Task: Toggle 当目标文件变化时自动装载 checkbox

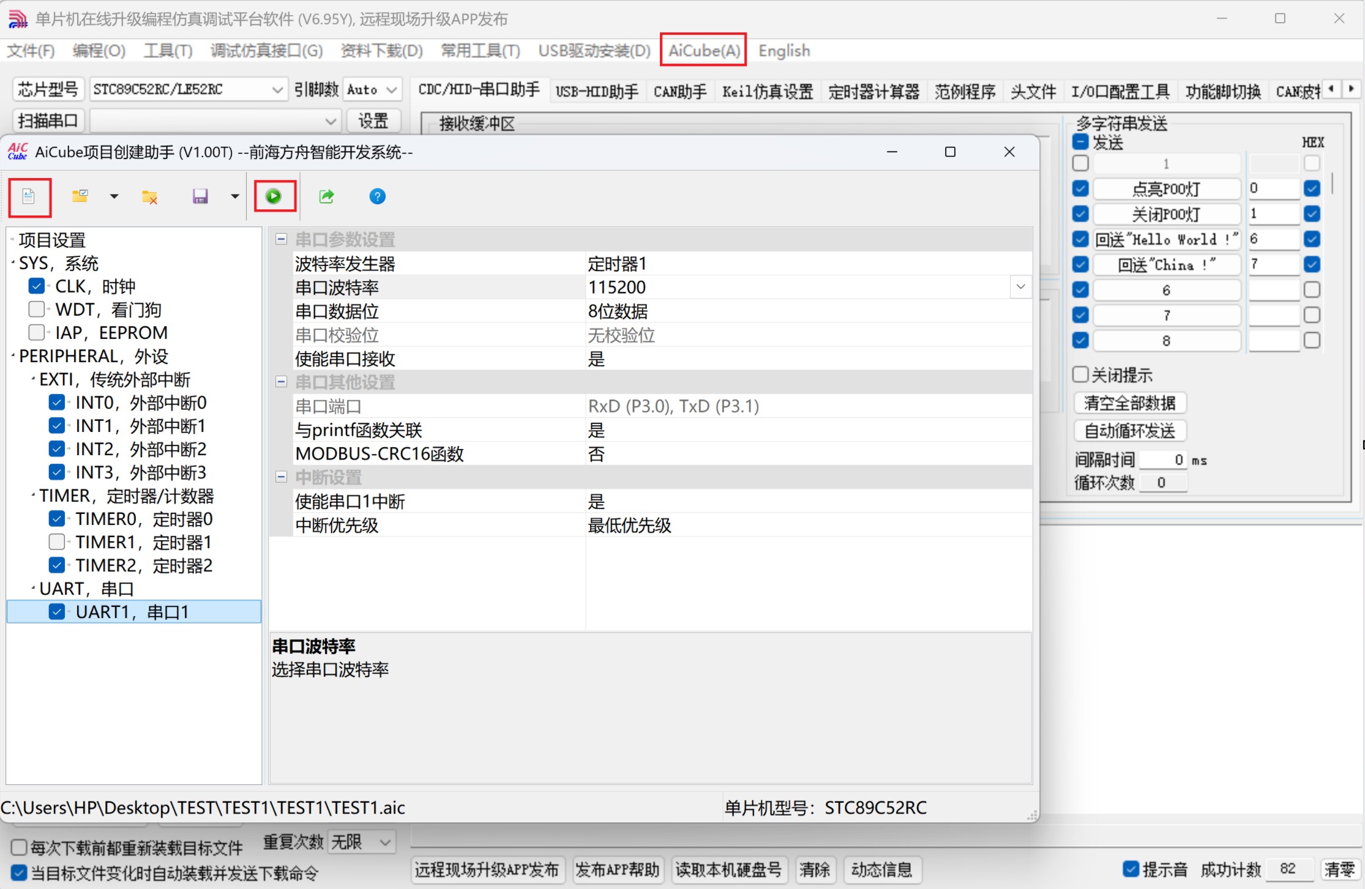Action: 19,873
